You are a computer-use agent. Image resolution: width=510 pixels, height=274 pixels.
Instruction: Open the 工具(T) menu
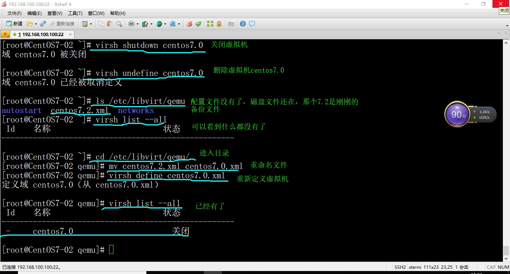click(75, 13)
